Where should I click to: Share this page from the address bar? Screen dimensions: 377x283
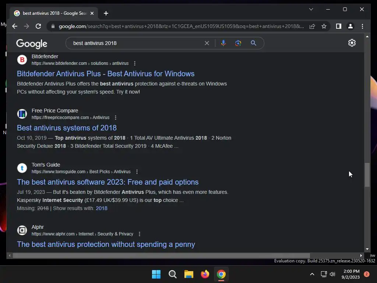tap(312, 26)
